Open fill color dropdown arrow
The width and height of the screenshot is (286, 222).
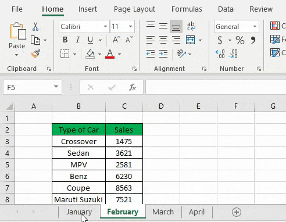(99, 54)
